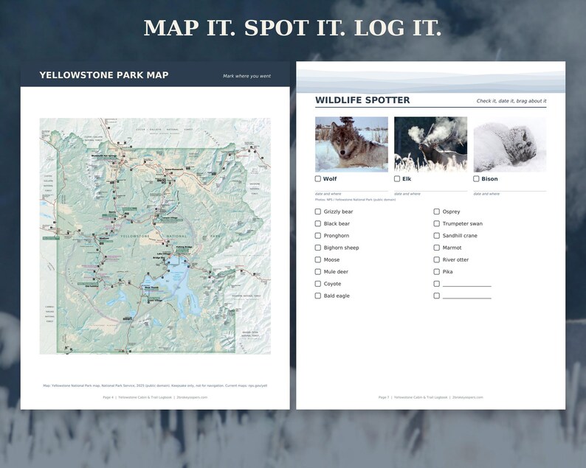Click the first blank species write-in line
The height and width of the screenshot is (468, 586).
click(x=466, y=286)
